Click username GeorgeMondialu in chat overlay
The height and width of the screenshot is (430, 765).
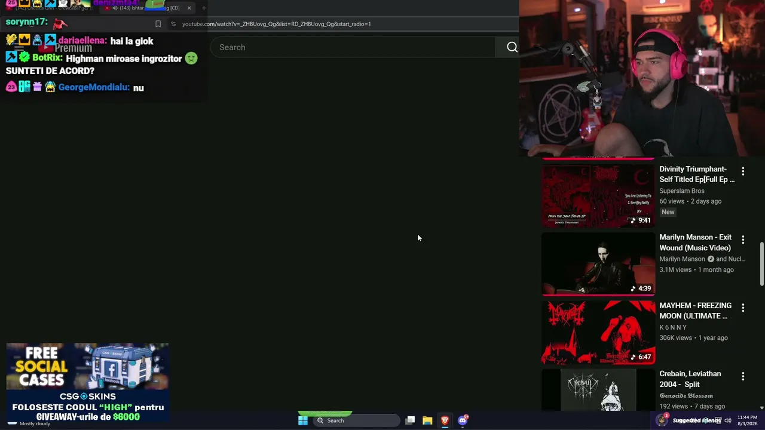94,87
